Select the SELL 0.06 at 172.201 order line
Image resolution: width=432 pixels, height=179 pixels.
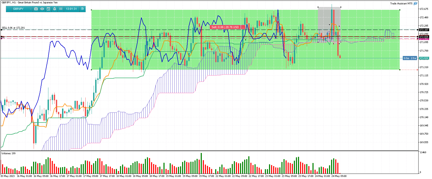tap(13, 28)
